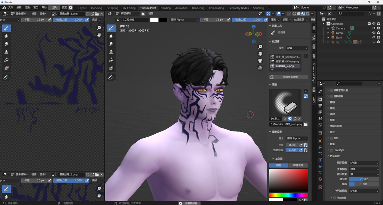Open the Render properties tab
The height and width of the screenshot is (205, 383).
[320, 99]
